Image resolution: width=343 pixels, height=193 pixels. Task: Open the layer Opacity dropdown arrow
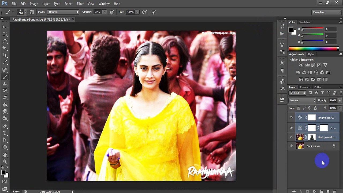click(340, 100)
